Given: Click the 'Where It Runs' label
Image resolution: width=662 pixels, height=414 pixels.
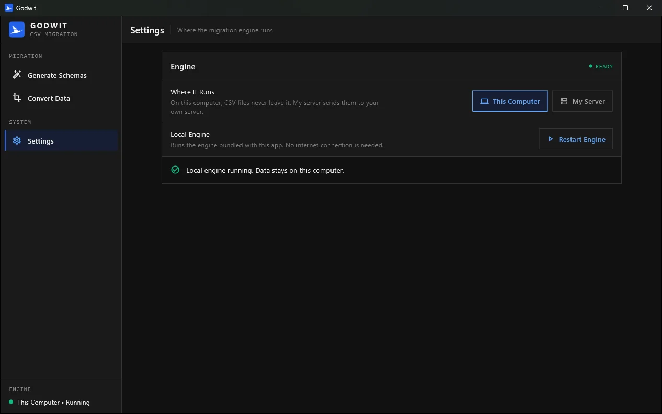Looking at the screenshot, I should pos(192,92).
